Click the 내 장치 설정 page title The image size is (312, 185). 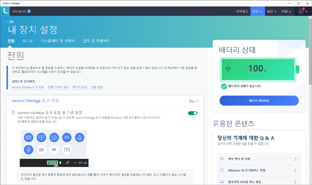(33, 29)
